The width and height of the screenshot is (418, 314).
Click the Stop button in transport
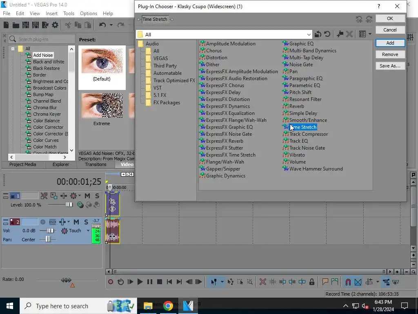(160, 282)
